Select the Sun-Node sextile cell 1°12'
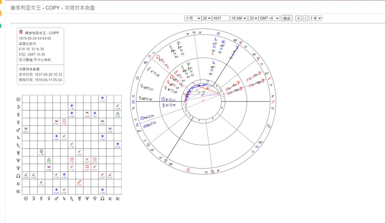Image resolution: width=385 pixels, height=223 pixels. [102, 99]
